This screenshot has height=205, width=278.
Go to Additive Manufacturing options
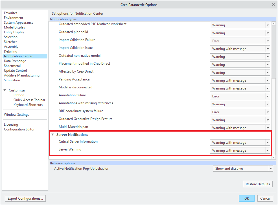coord(22,75)
